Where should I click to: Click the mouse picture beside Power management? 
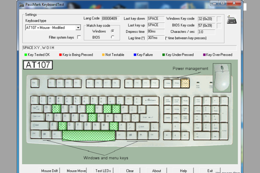pos(222,78)
